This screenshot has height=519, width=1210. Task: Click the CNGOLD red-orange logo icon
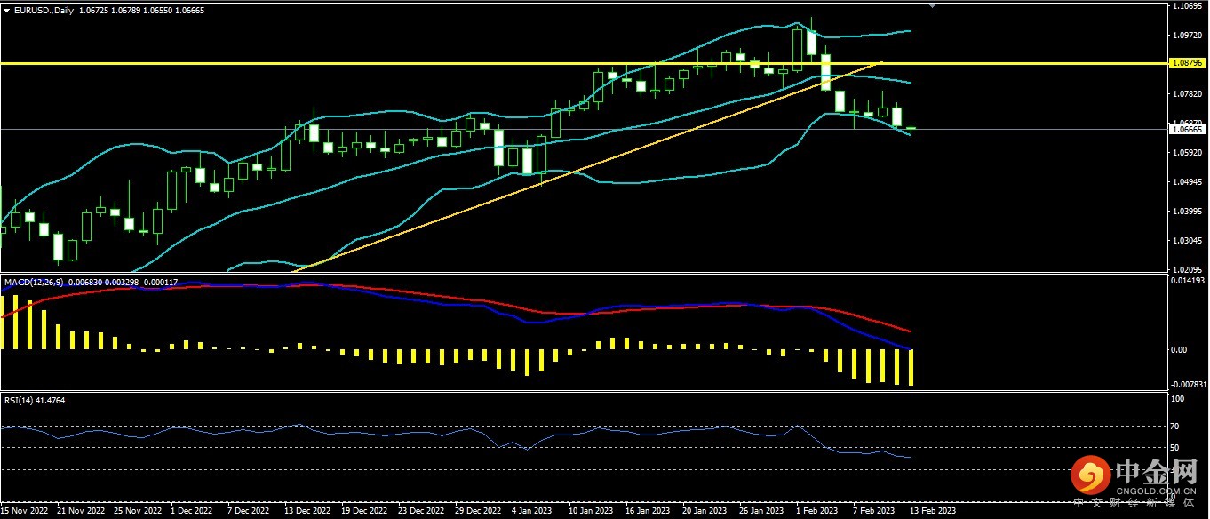[1087, 475]
